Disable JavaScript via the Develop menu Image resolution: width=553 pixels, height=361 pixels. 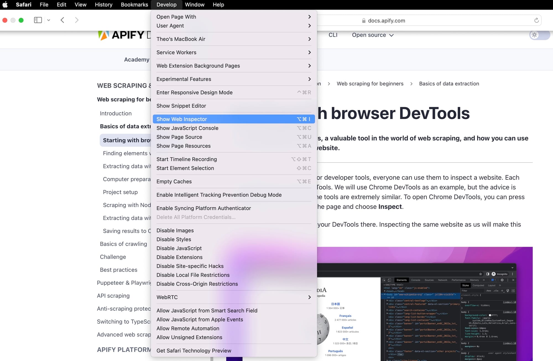tap(179, 248)
